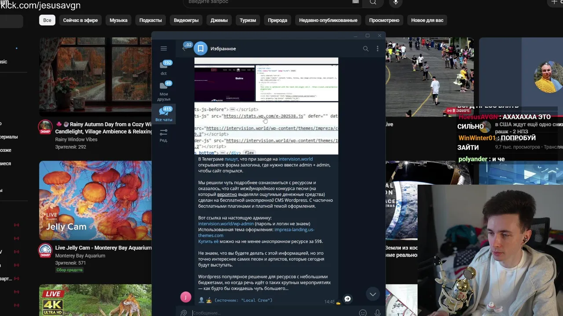The width and height of the screenshot is (563, 316).
Task: Open first intervision.world link in message
Action: [x=296, y=159]
